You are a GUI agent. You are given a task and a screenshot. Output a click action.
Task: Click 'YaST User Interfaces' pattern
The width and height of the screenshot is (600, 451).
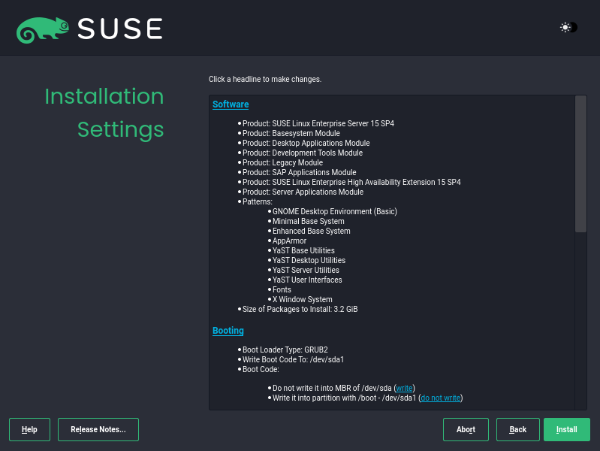pyautogui.click(x=307, y=280)
